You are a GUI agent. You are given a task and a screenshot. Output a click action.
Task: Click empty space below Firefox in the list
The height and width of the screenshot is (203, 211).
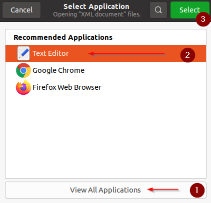coord(105,136)
